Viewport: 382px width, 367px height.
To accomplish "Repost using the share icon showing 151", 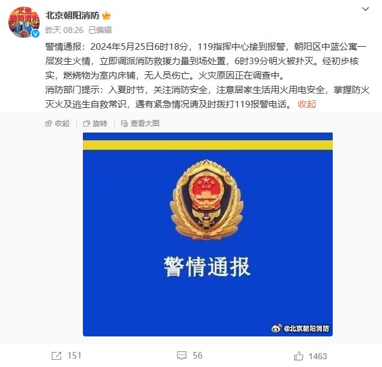I will point(57,356).
